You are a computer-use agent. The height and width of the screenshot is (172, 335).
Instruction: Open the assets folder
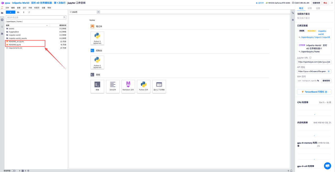click(36, 29)
